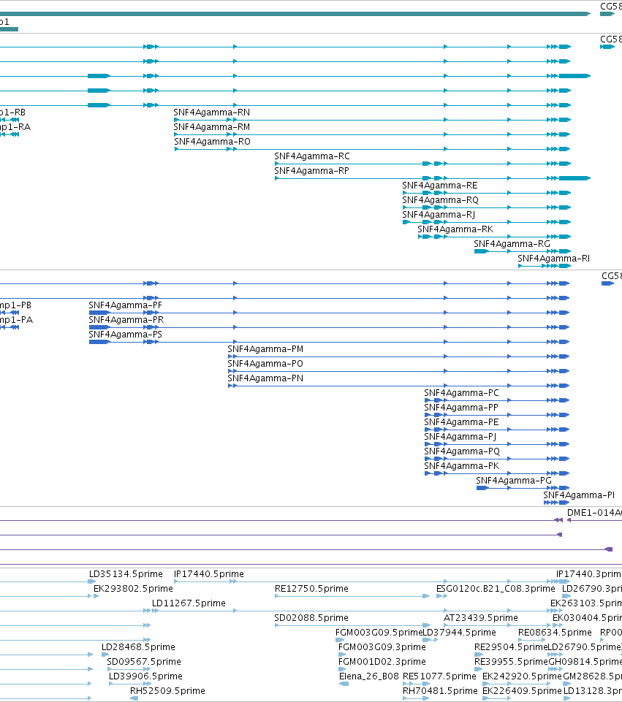Screen dimensions: 622x702
Task: Click the SNF4Agamma-PI protein label
Action: coord(579,495)
